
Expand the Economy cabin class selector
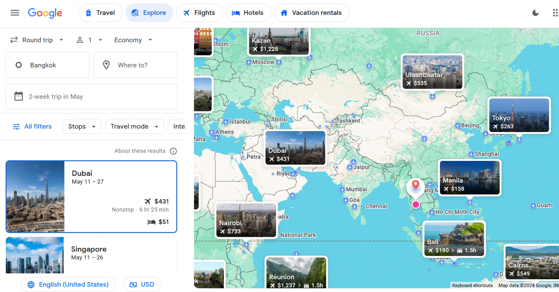[133, 40]
